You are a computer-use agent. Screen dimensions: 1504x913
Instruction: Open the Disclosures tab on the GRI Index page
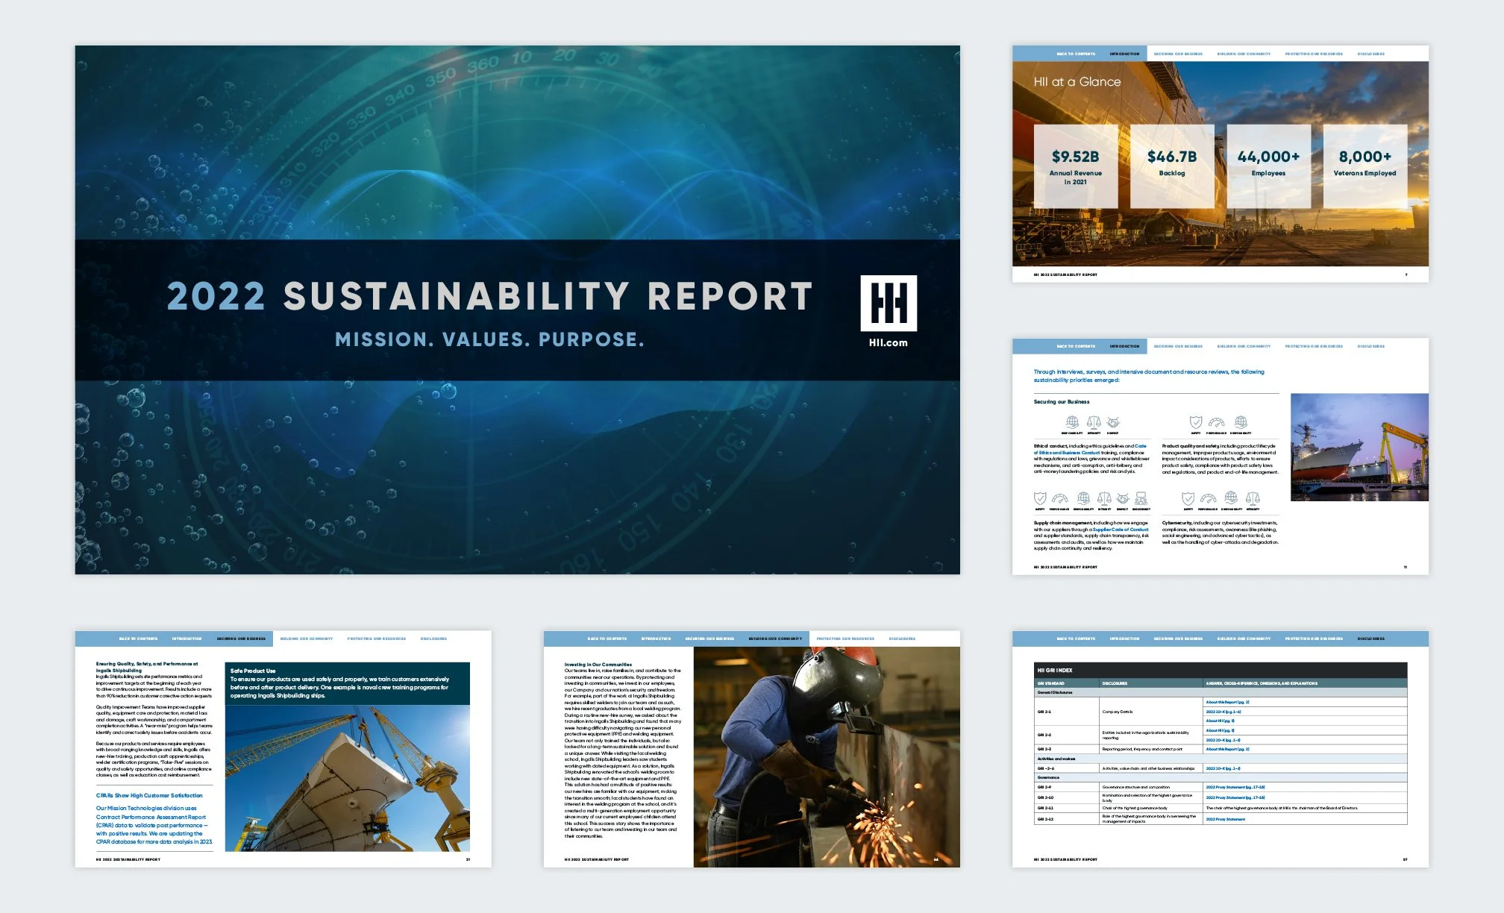click(1370, 639)
